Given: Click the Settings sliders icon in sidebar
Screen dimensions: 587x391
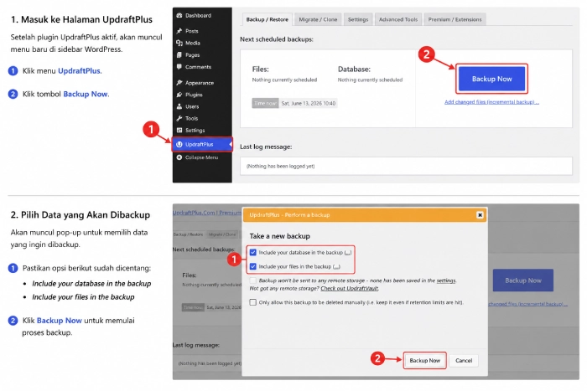Looking at the screenshot, I should click(x=179, y=130).
